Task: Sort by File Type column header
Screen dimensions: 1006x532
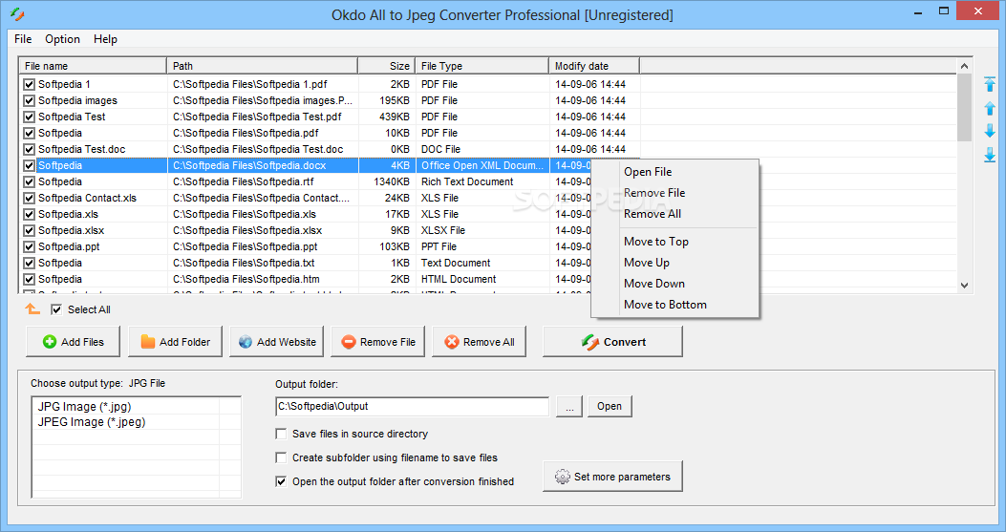Action: [482, 66]
